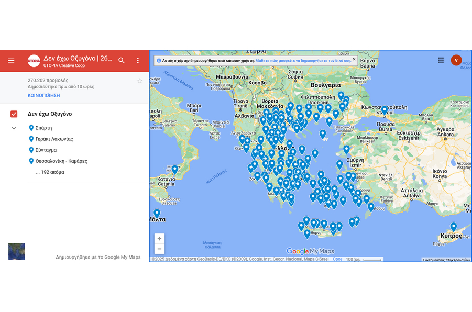Image resolution: width=472 pixels, height=312 pixels.
Task: Click the search magnifier icon
Action: pos(122,61)
